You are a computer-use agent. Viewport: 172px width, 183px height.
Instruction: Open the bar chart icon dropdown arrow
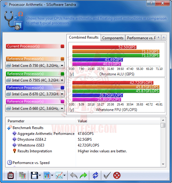coord(52,175)
